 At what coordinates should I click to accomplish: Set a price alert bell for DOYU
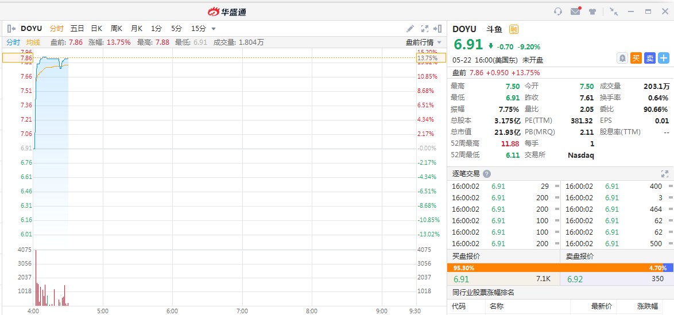coord(622,58)
